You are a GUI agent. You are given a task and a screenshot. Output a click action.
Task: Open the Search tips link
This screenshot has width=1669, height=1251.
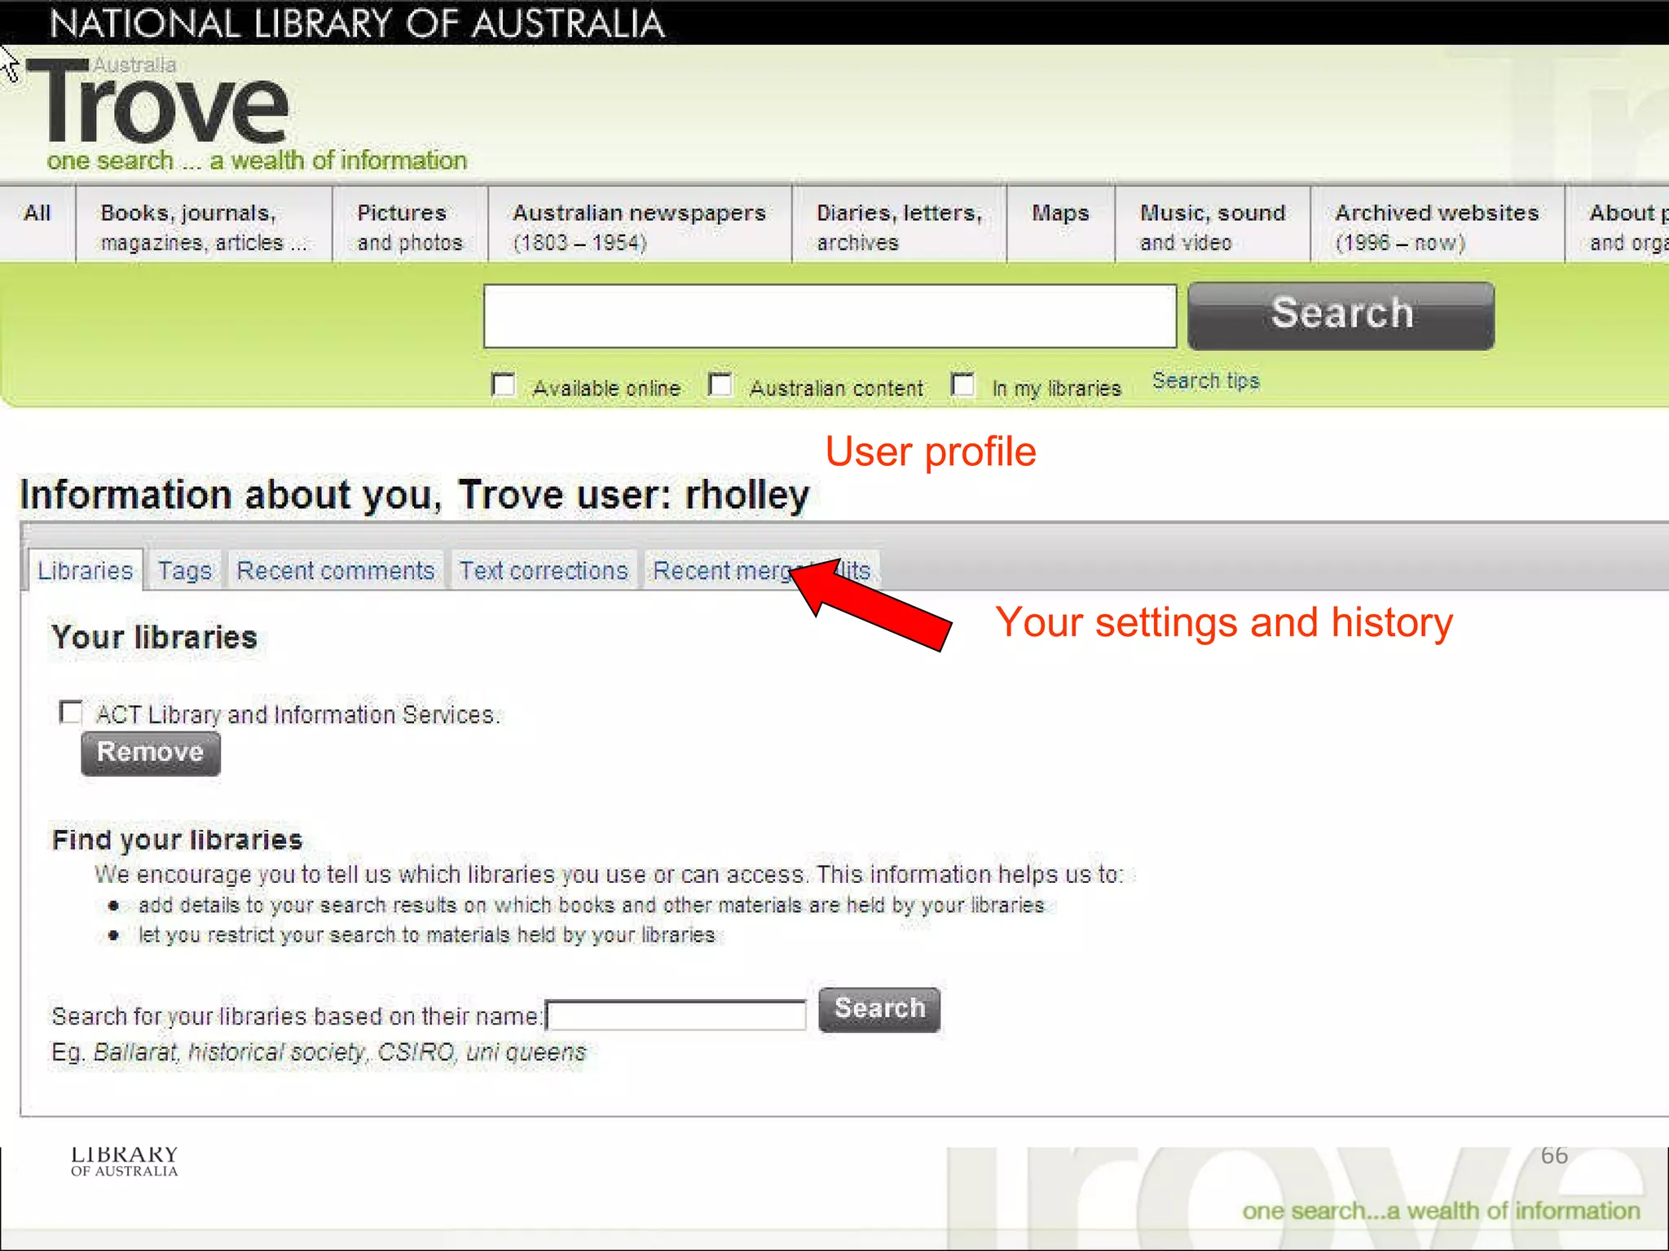[1205, 381]
